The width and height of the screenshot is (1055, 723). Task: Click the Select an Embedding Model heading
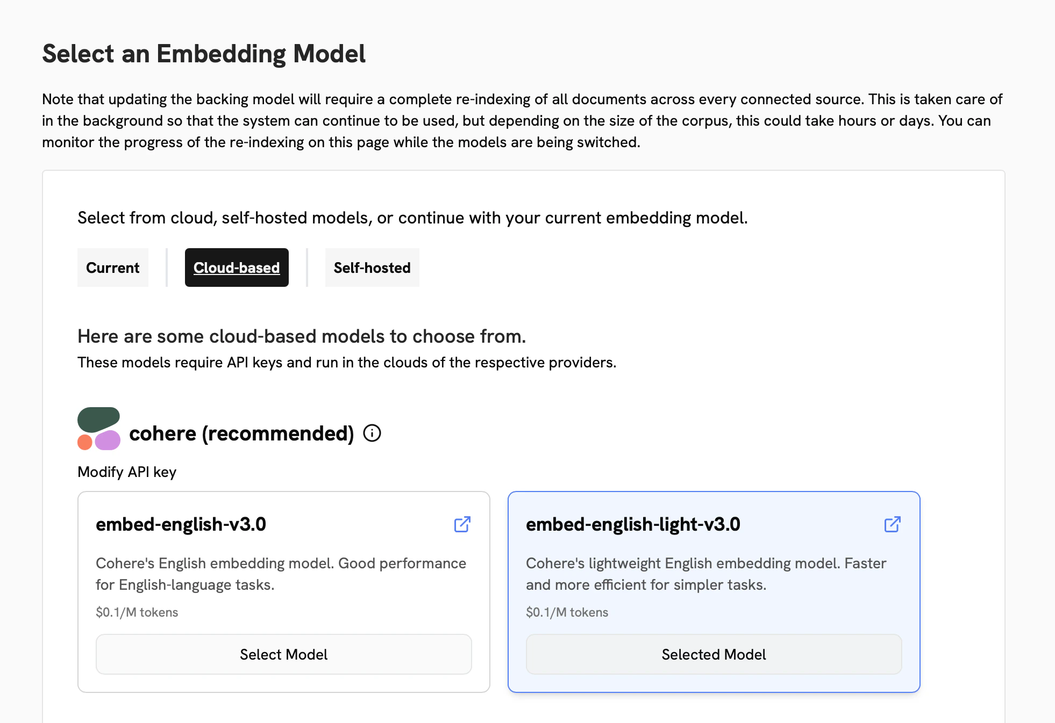pos(204,53)
